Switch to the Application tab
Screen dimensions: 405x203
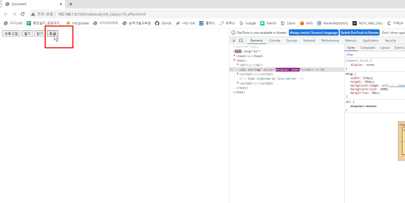371,41
